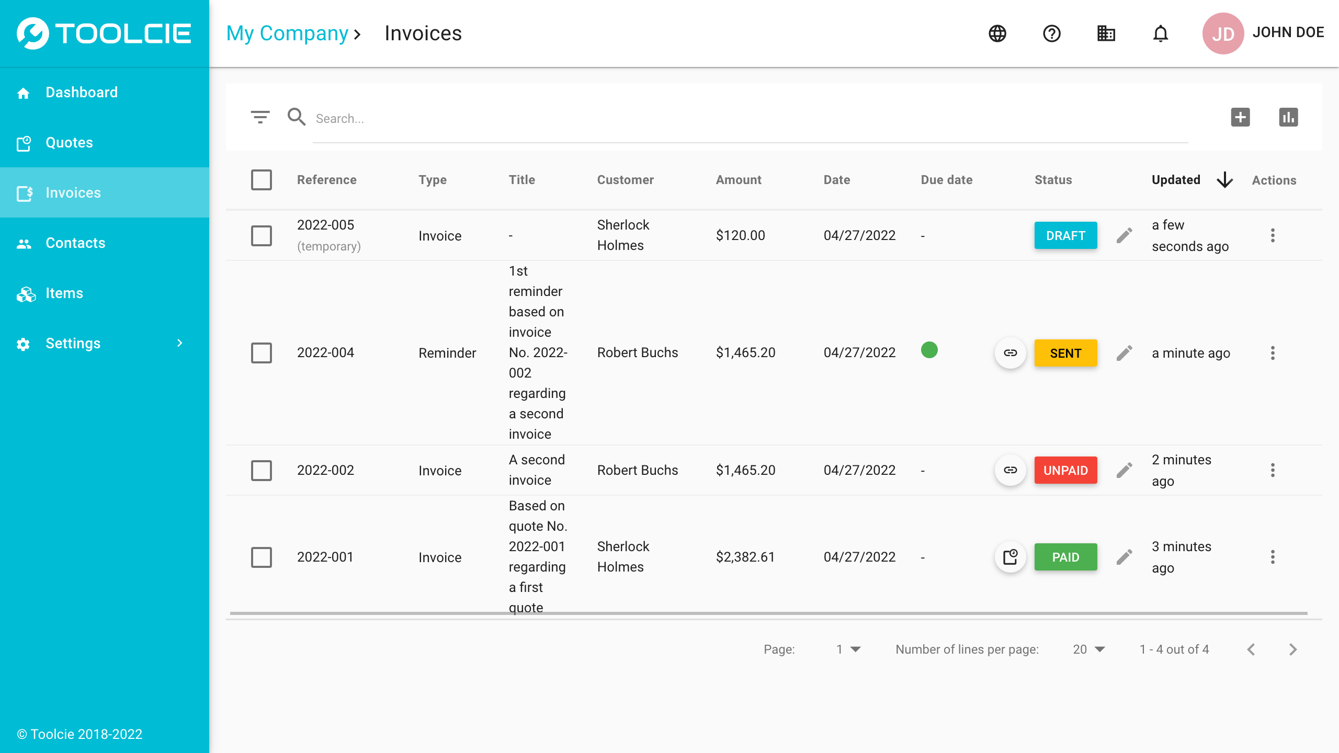Open the lines per page dropdown
Viewport: 1339px width, 753px height.
pos(1088,649)
